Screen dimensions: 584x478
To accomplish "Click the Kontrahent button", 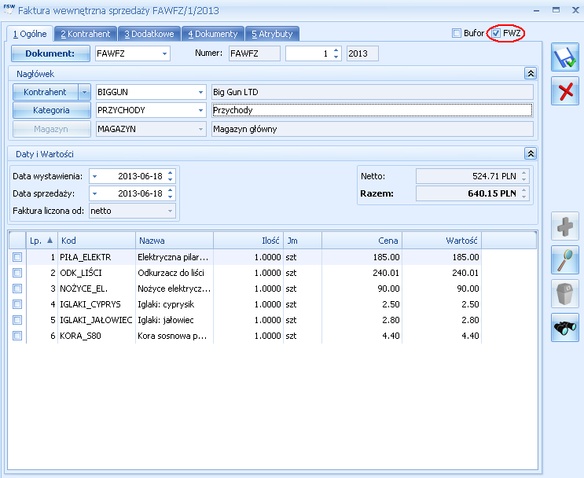I will click(45, 92).
